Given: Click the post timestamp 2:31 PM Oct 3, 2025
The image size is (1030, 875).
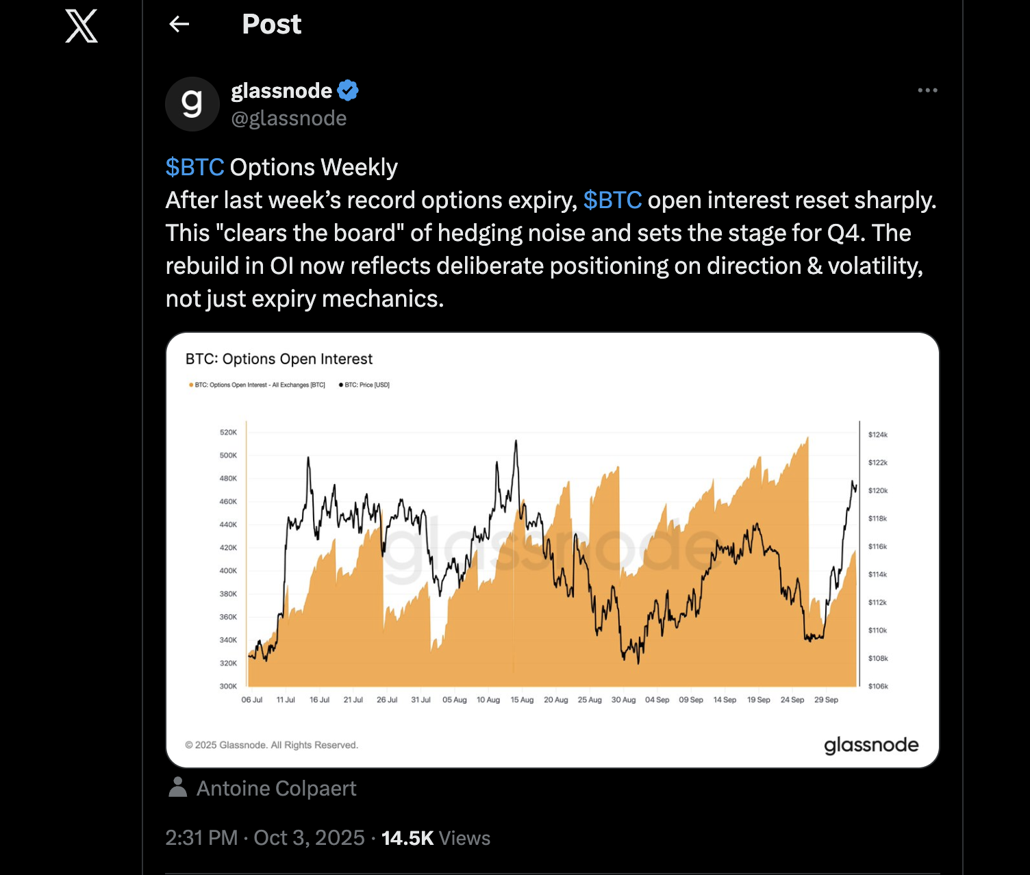Looking at the screenshot, I should click(265, 838).
